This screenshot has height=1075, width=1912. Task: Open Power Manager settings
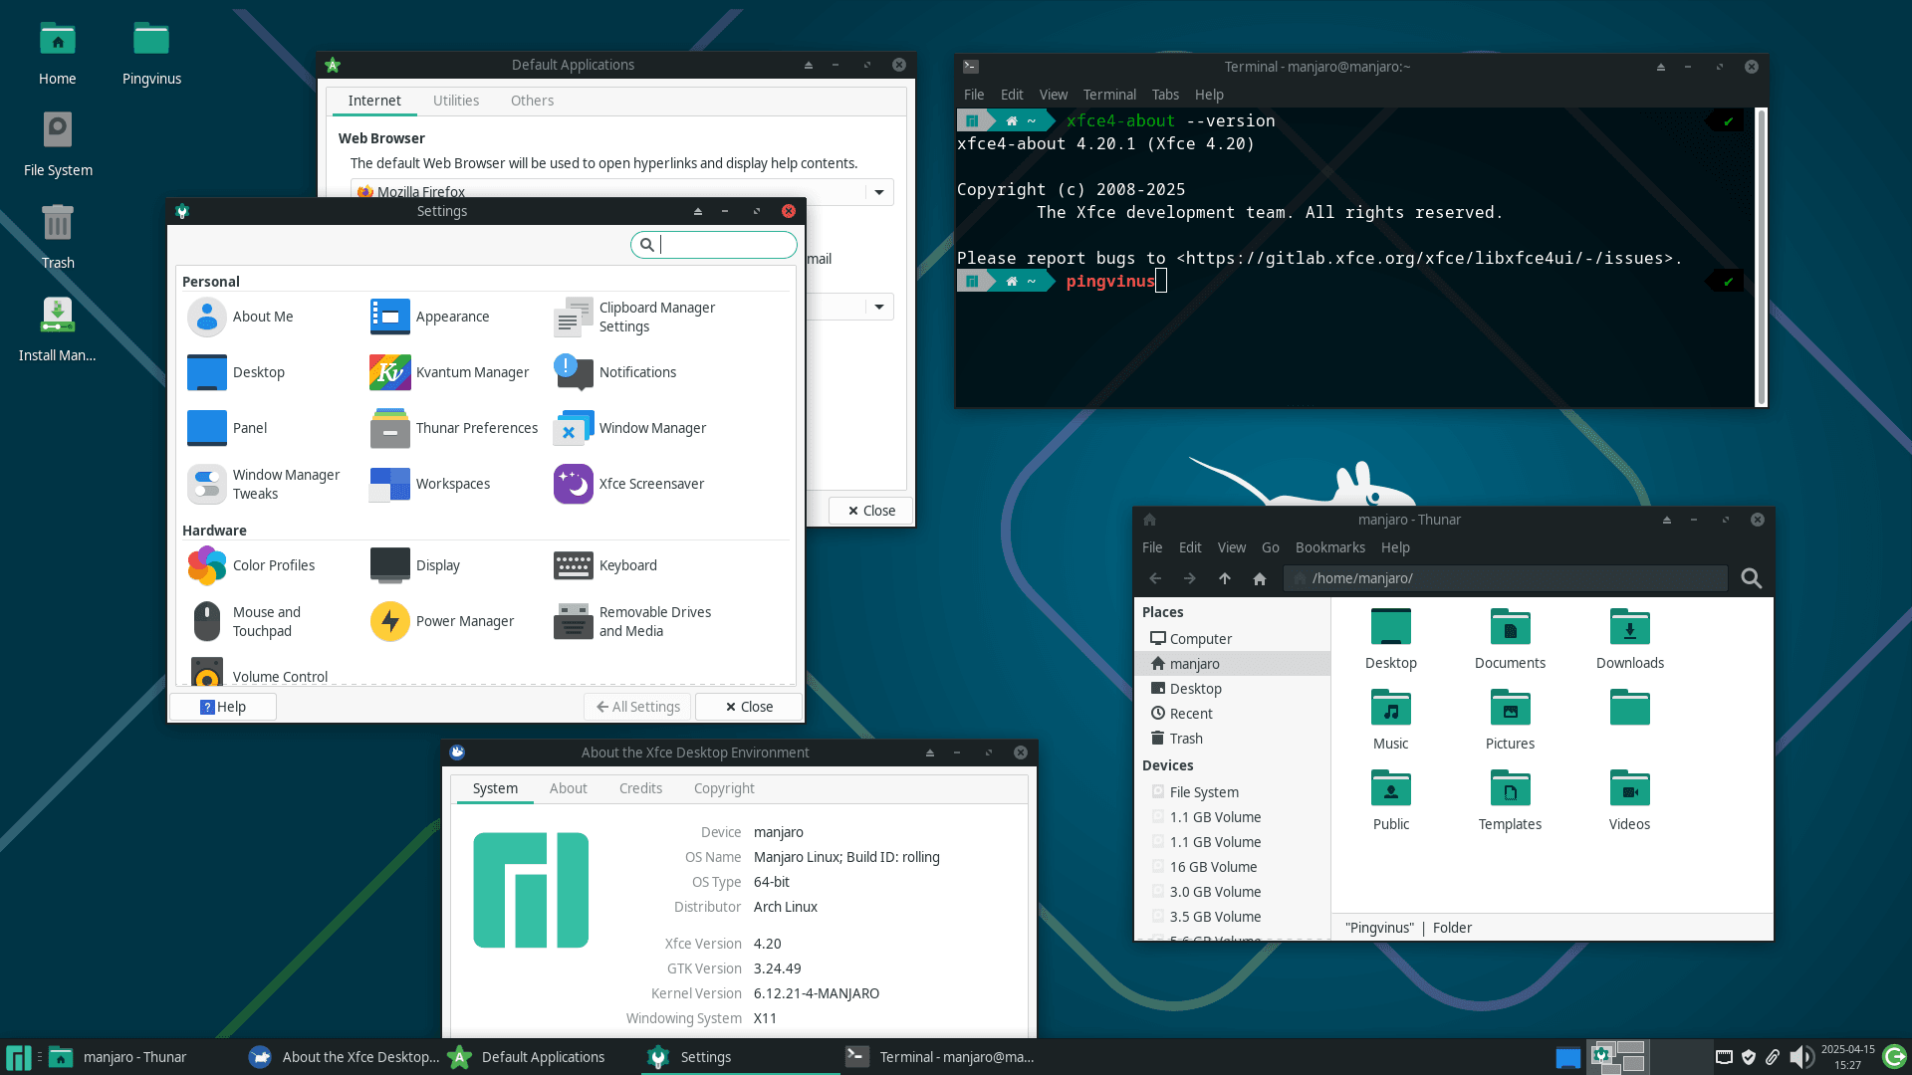[x=389, y=621]
